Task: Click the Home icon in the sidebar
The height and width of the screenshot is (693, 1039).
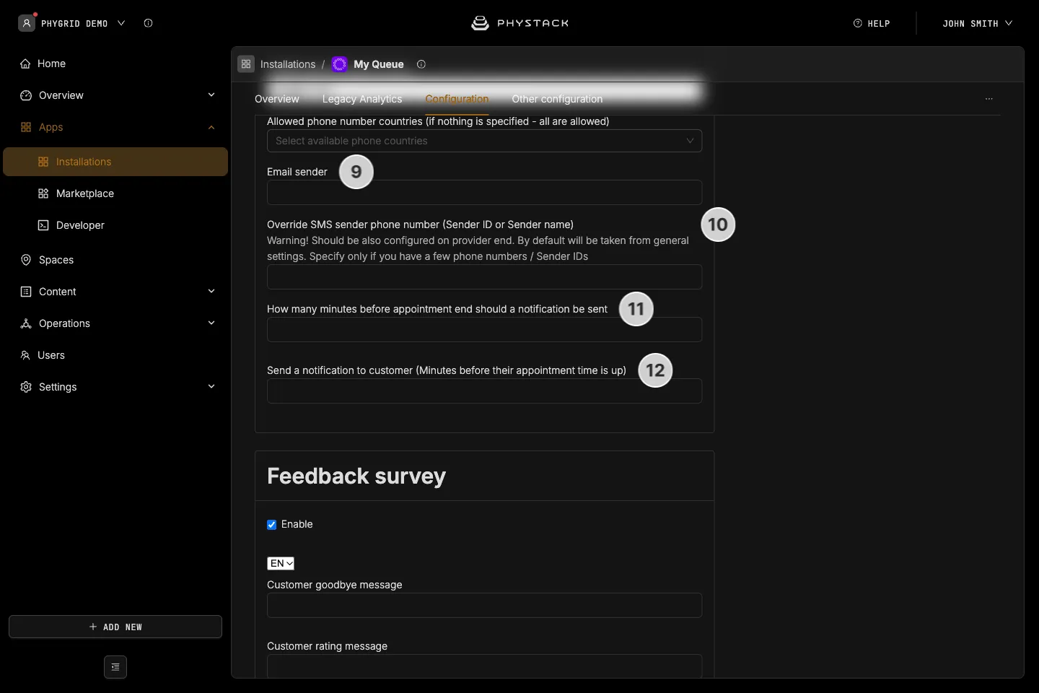Action: [x=26, y=64]
